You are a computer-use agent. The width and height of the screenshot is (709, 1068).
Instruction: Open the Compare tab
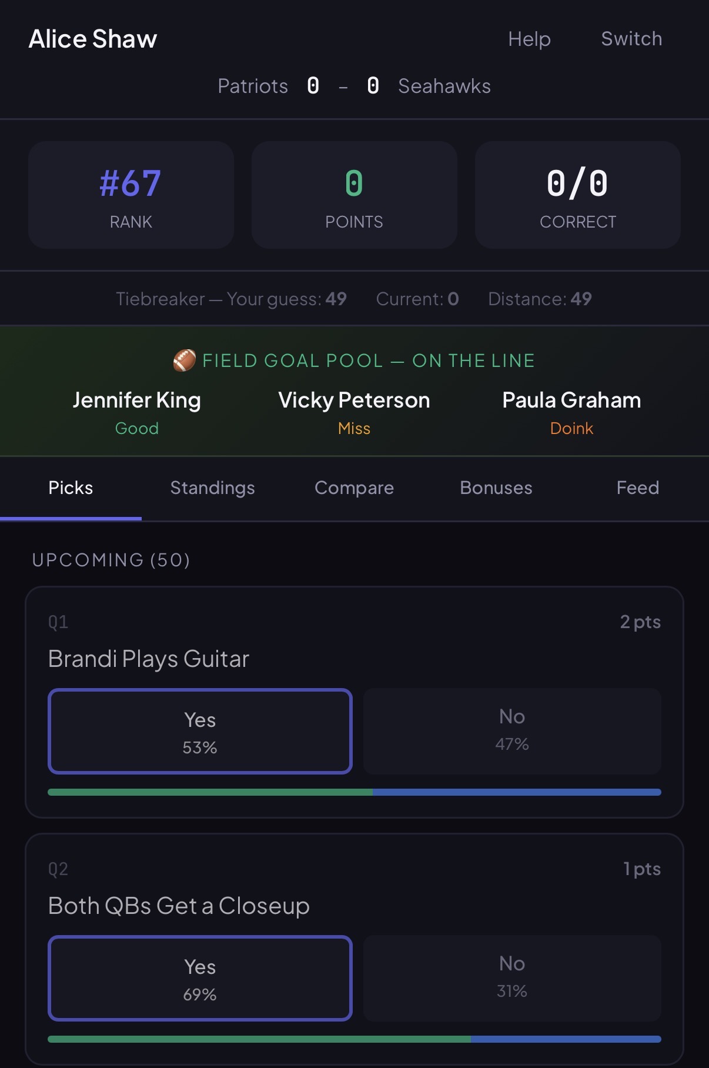[x=354, y=488]
